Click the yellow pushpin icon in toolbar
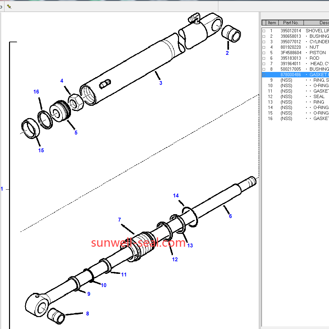The height and width of the screenshot is (329, 329). coord(9,6)
